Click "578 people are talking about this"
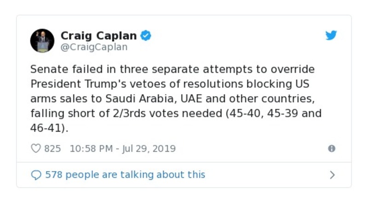The width and height of the screenshot is (368, 204). (125, 175)
